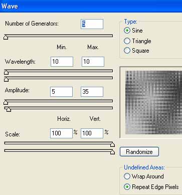Click the Wavelength maximum slider handle

pyautogui.click(x=6, y=79)
